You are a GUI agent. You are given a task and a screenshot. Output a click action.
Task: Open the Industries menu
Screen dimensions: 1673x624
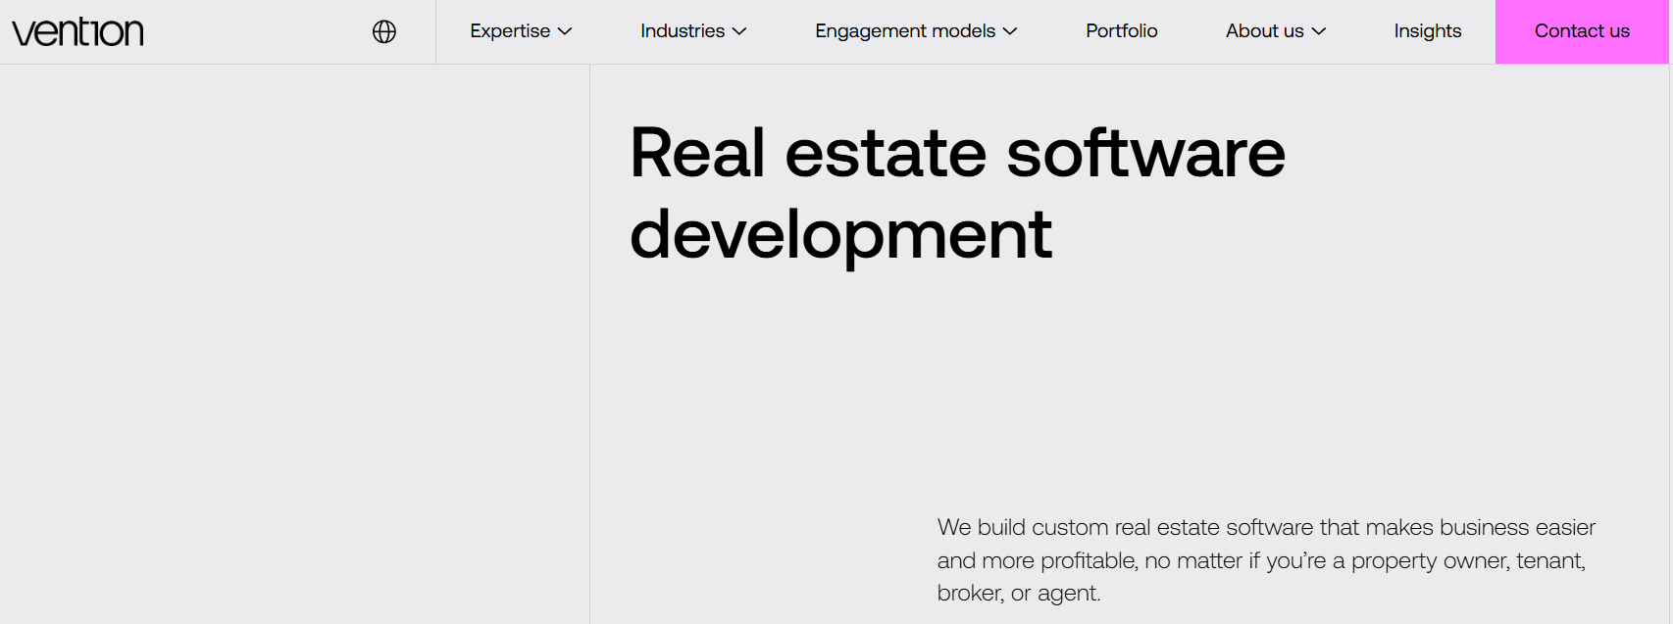[683, 31]
